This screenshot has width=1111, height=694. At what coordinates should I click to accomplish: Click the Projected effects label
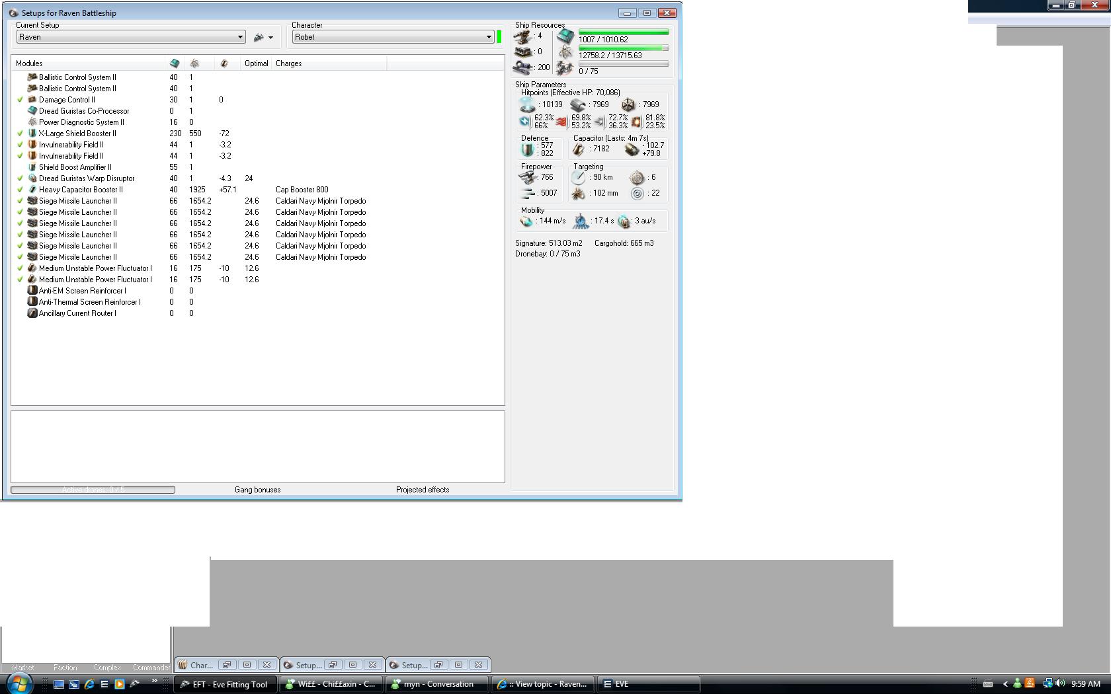423,490
